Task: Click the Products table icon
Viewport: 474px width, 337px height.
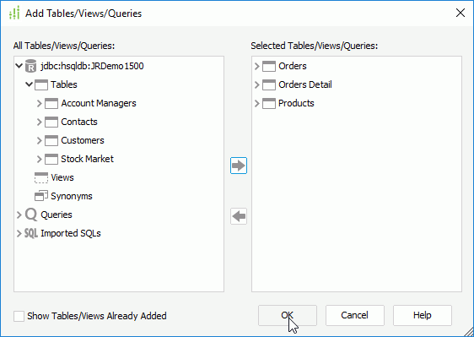Action: point(269,103)
